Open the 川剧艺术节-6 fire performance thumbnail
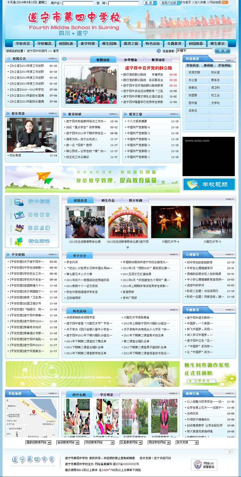 pyautogui.click(x=171, y=222)
